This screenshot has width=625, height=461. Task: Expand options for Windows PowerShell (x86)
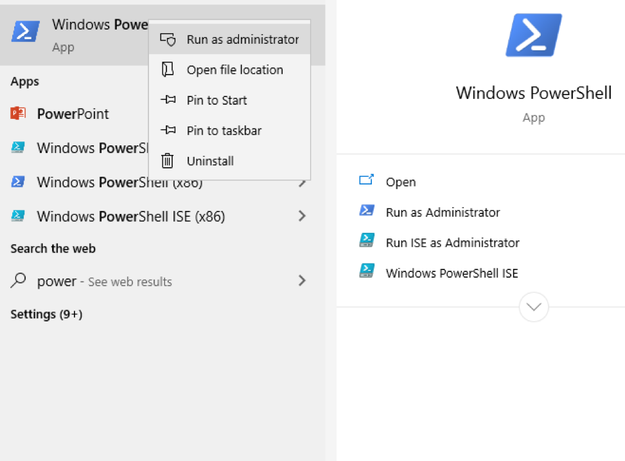(x=302, y=183)
